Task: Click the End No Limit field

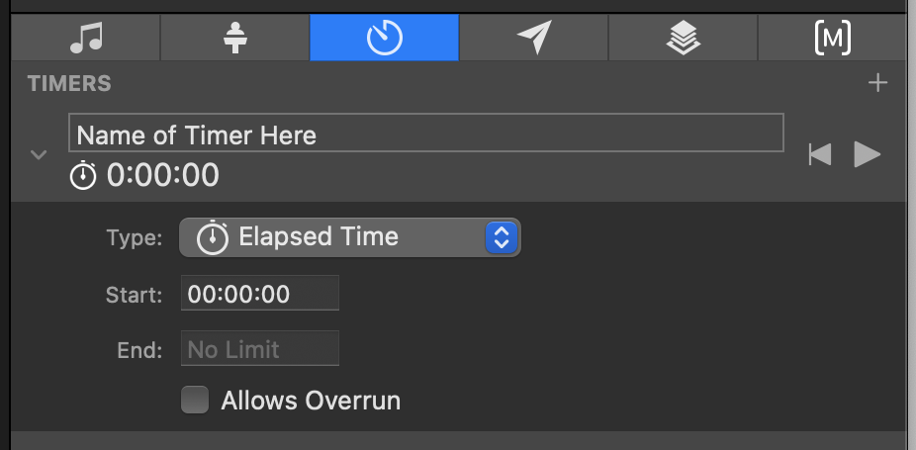Action: [259, 349]
